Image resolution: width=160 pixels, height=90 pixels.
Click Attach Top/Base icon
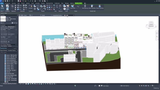pos(92,7)
